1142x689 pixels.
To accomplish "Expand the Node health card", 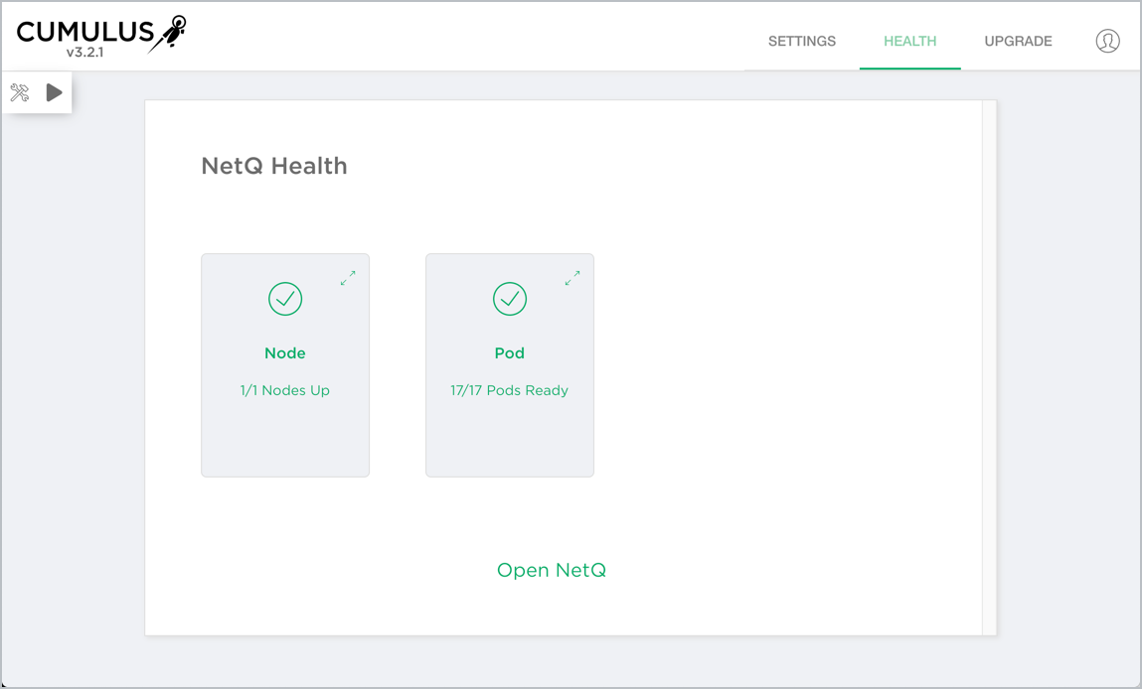I will (348, 278).
